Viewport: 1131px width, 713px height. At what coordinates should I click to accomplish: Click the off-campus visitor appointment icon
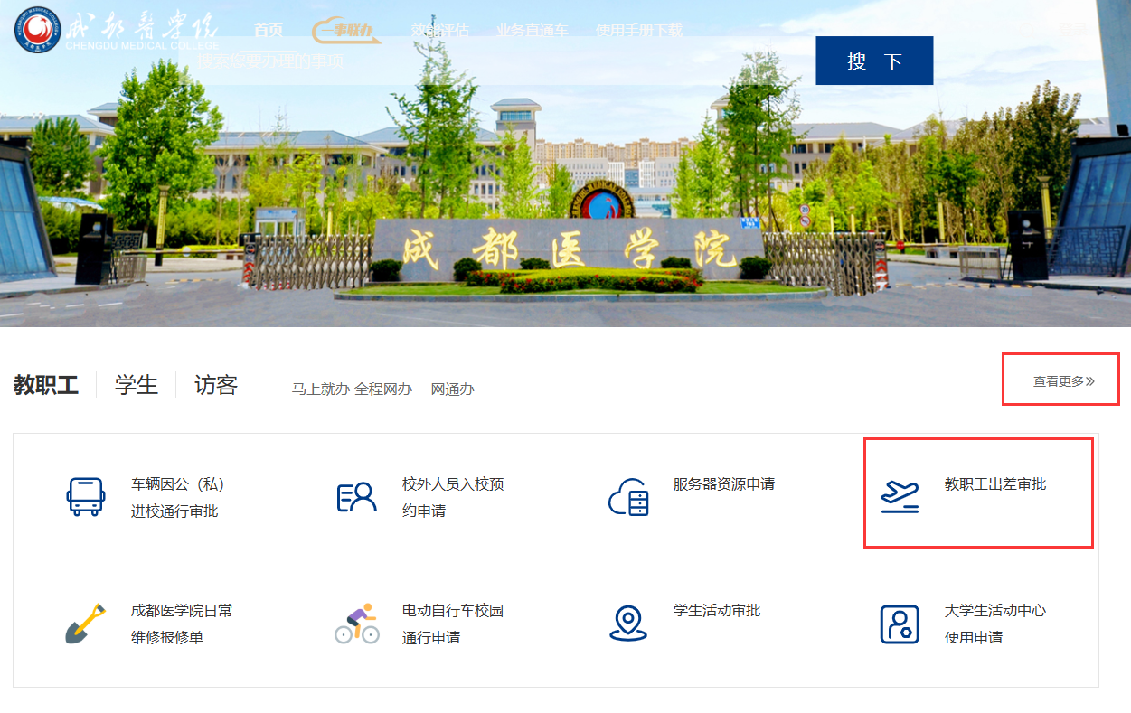pos(356,497)
